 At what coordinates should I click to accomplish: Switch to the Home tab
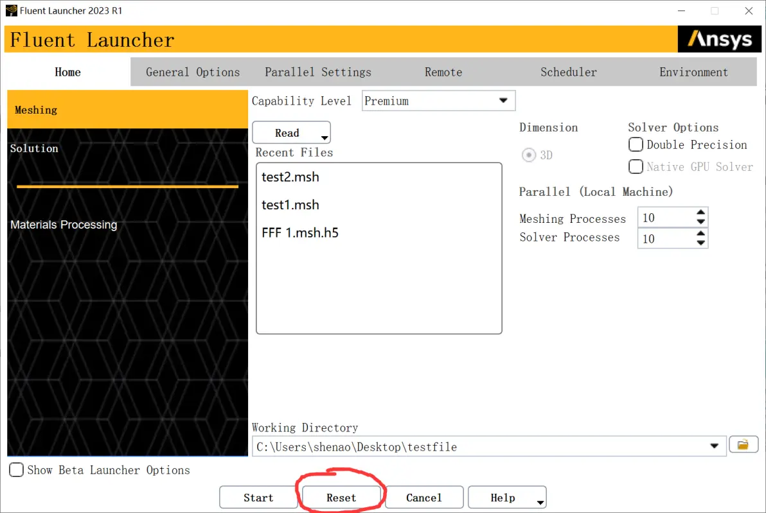(68, 72)
